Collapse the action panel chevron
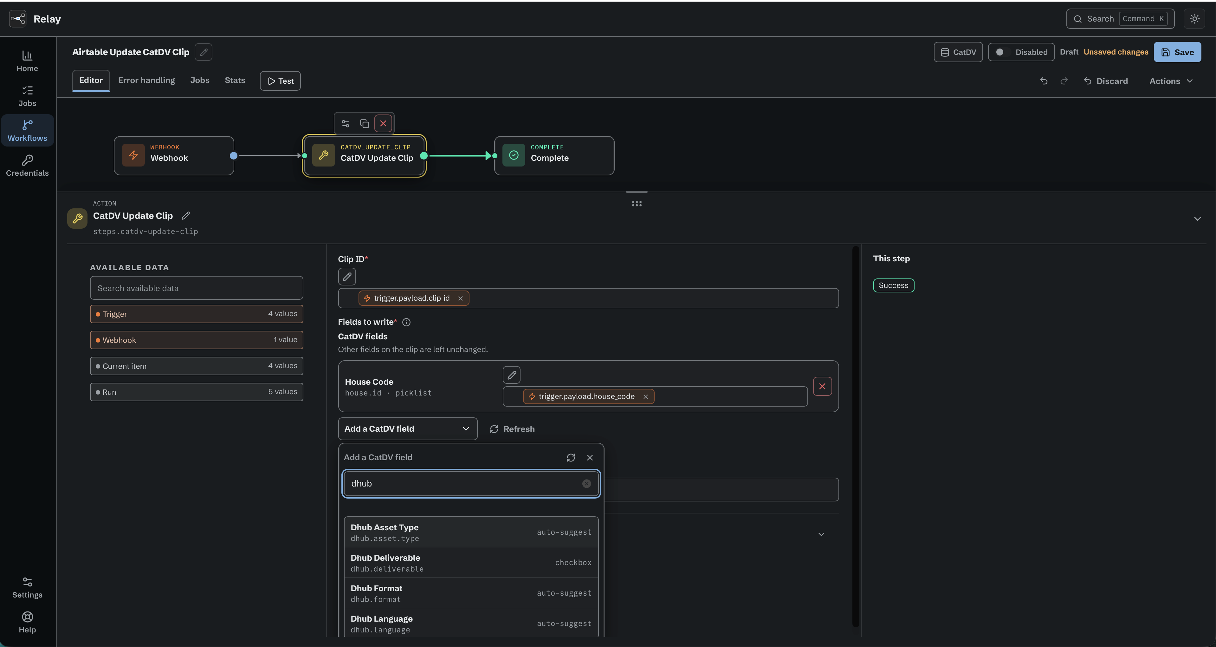 pos(1198,219)
